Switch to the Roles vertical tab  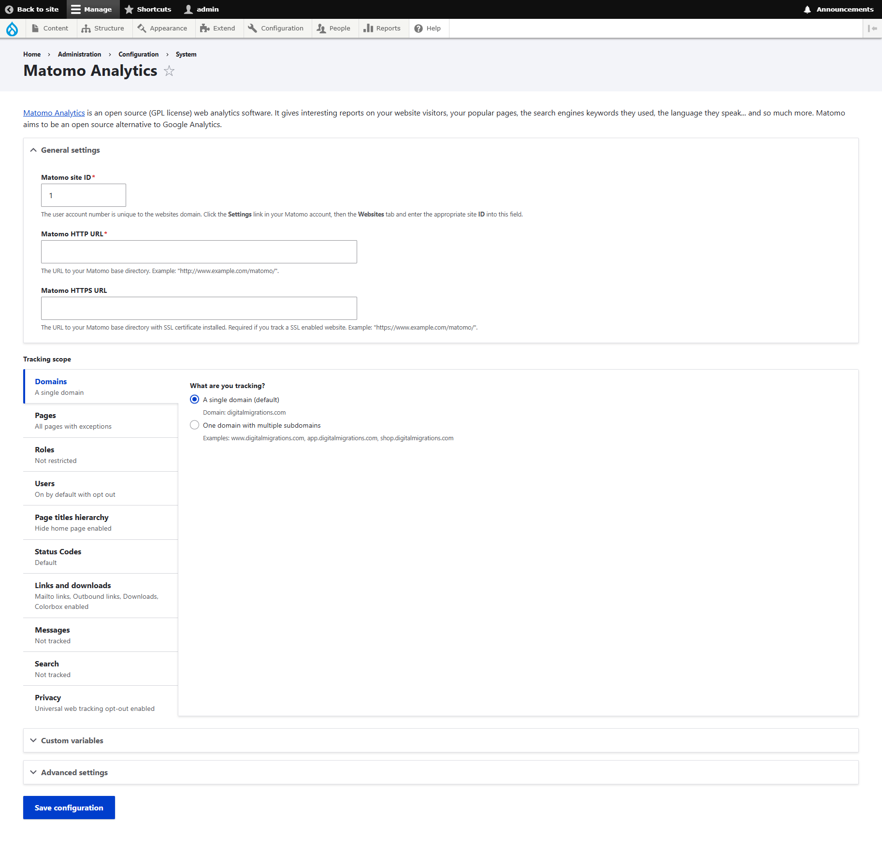[101, 455]
